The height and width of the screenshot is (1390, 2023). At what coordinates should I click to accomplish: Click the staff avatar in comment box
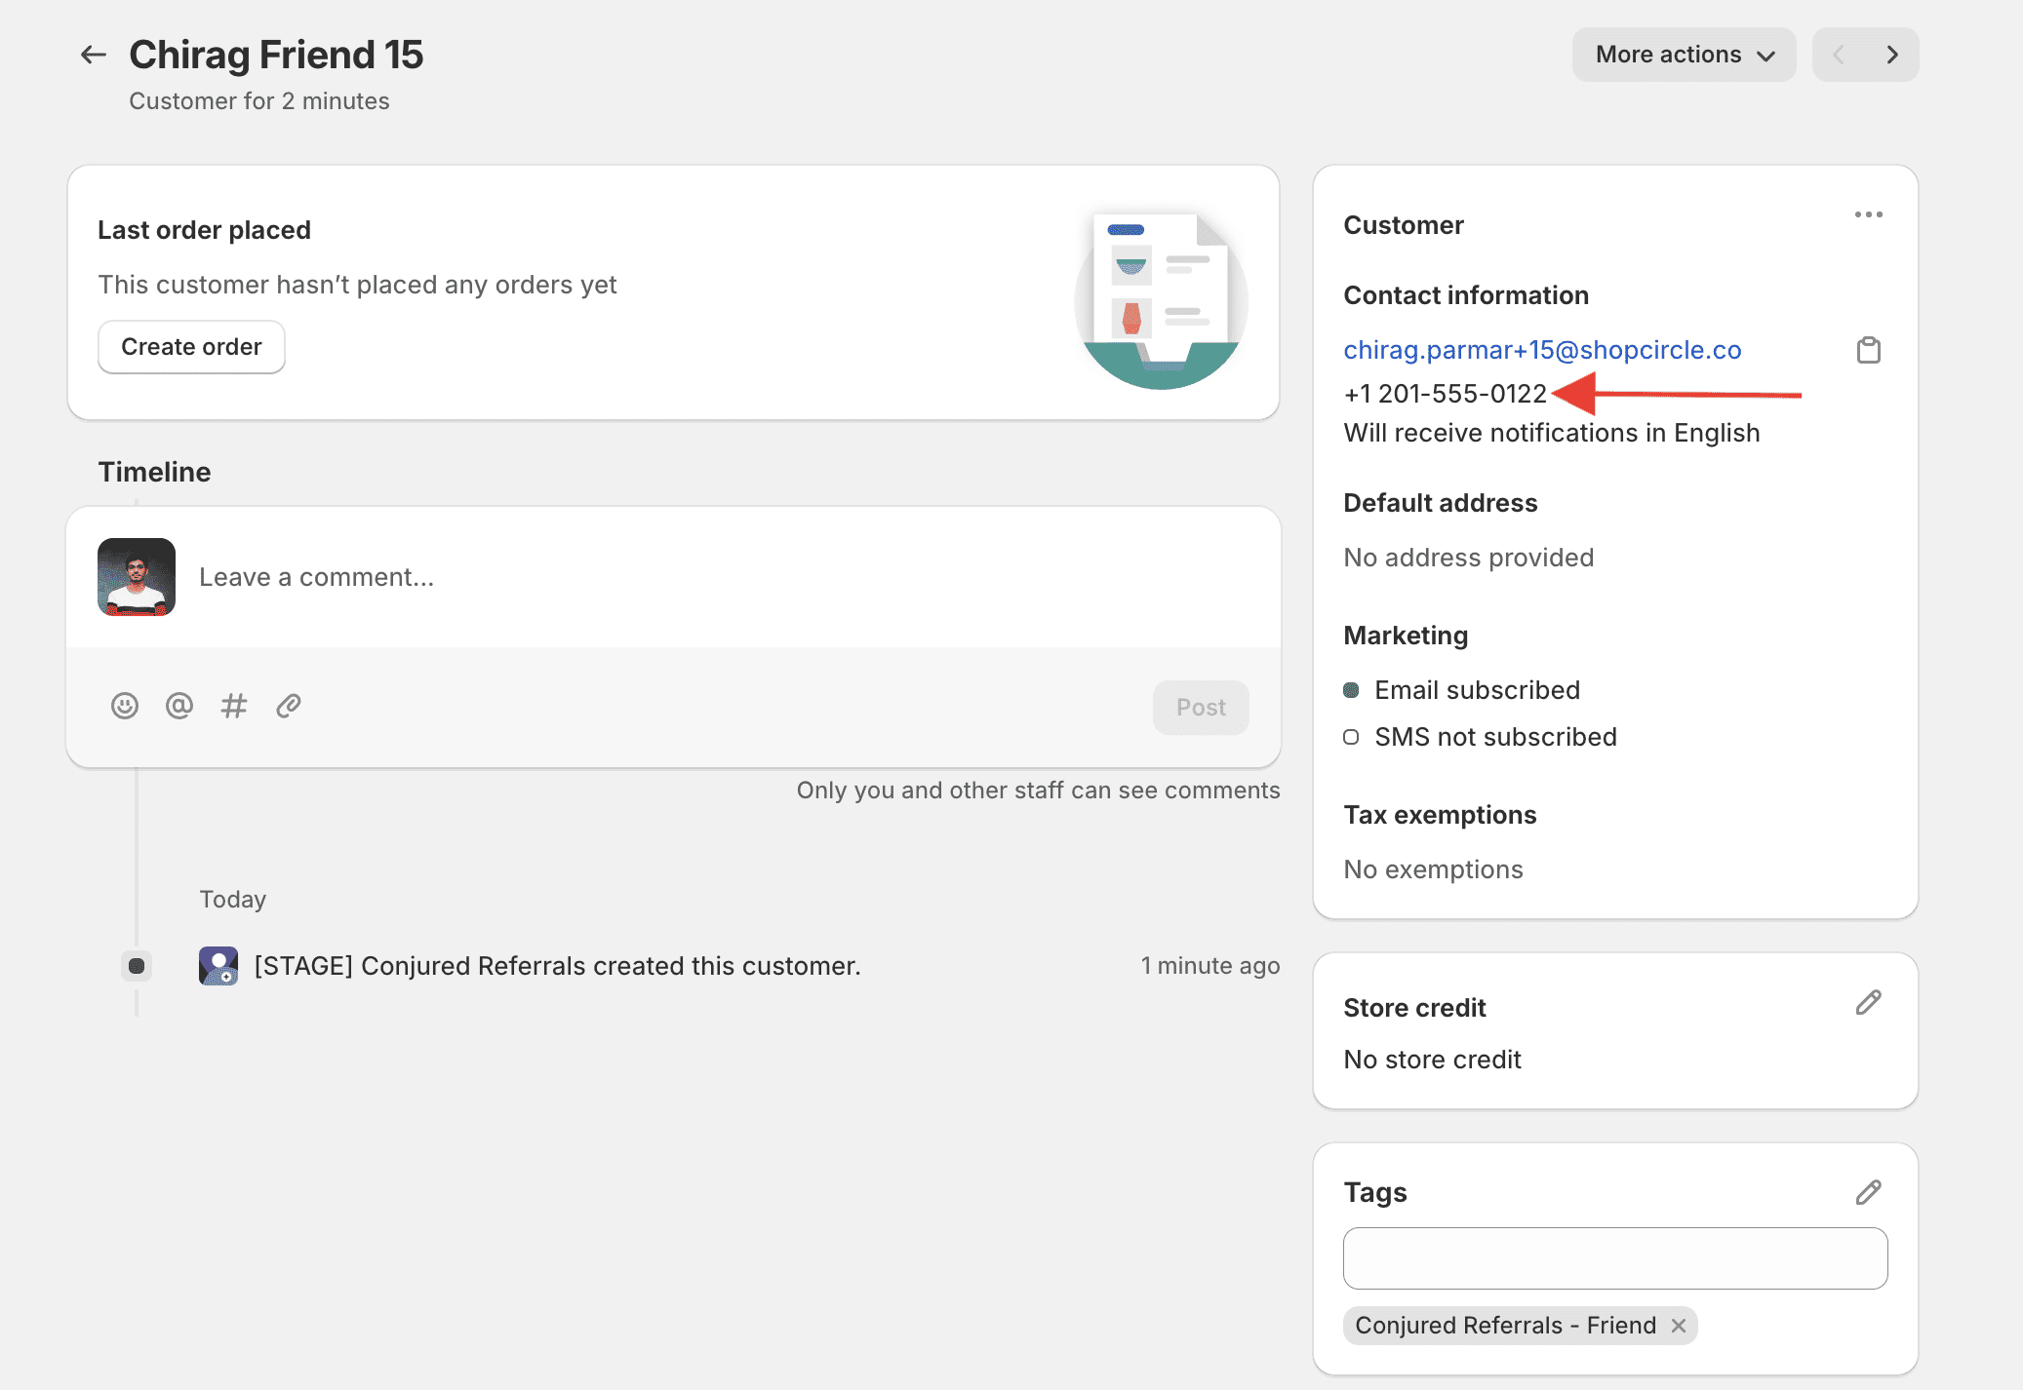pyautogui.click(x=137, y=577)
